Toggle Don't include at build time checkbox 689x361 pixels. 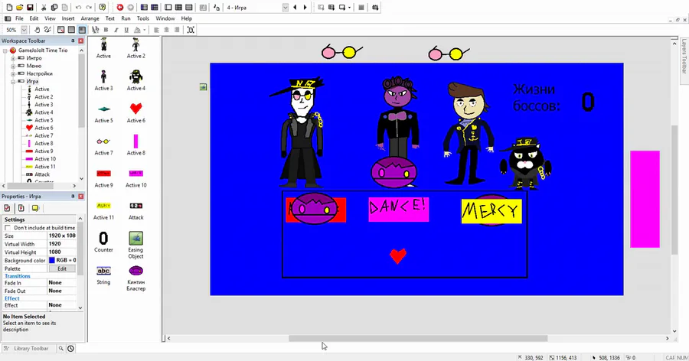click(8, 227)
